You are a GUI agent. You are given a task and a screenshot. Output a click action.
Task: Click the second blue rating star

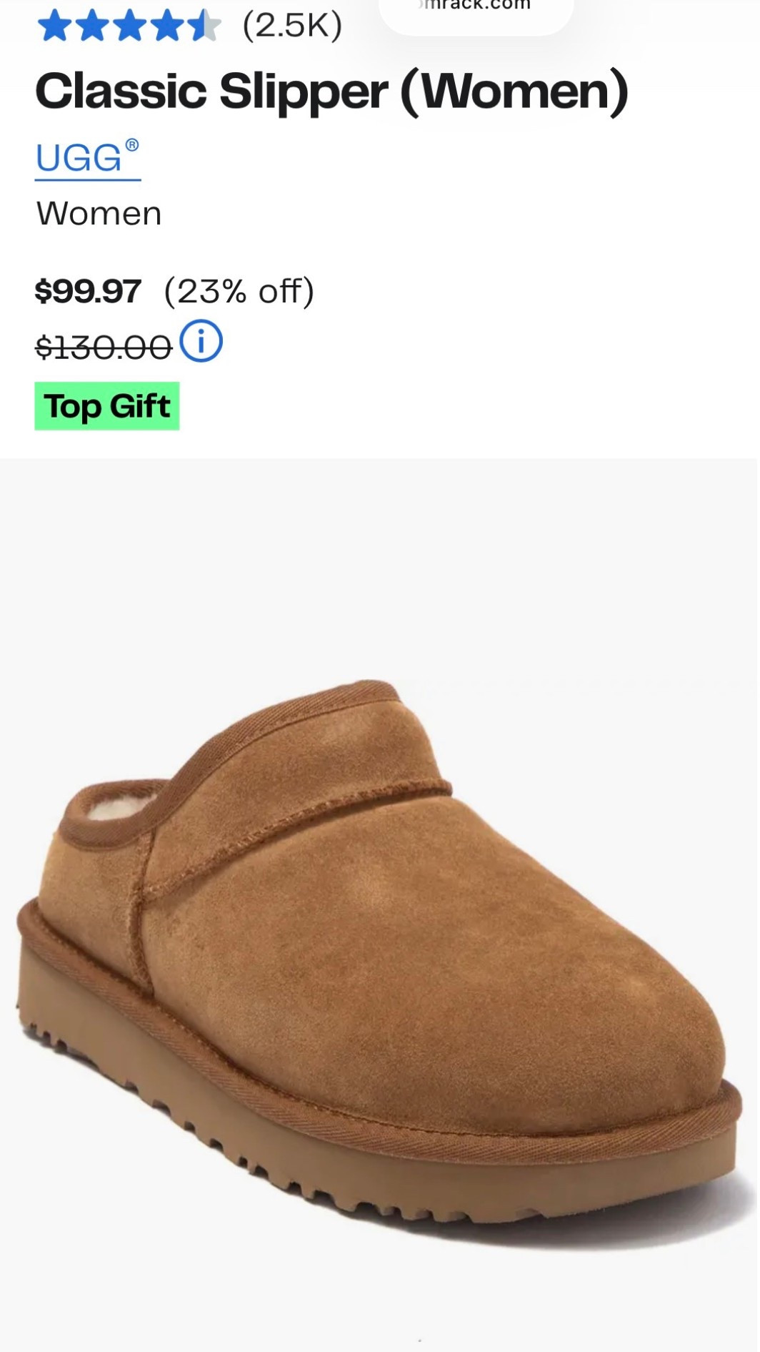pos(92,26)
